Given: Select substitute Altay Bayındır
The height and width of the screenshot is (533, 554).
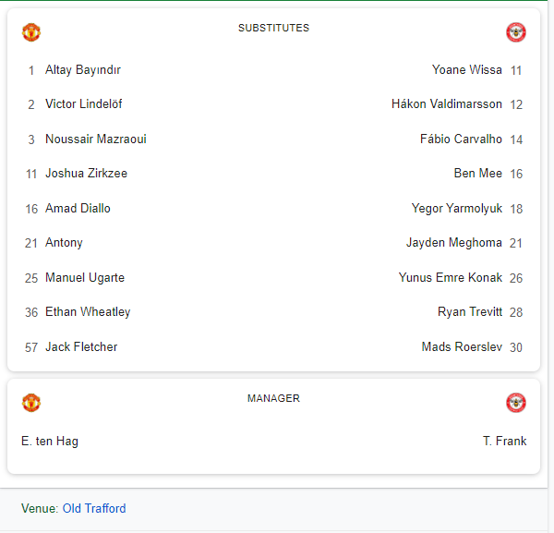Looking at the screenshot, I should pyautogui.click(x=83, y=70).
